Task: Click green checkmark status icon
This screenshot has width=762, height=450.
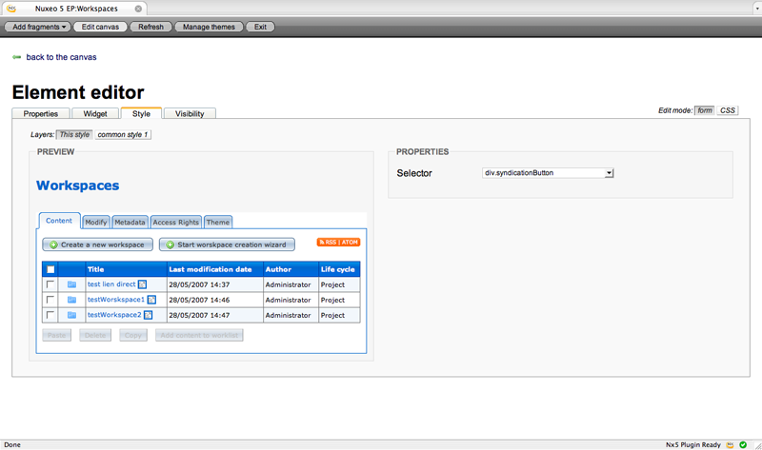Action: tap(743, 444)
